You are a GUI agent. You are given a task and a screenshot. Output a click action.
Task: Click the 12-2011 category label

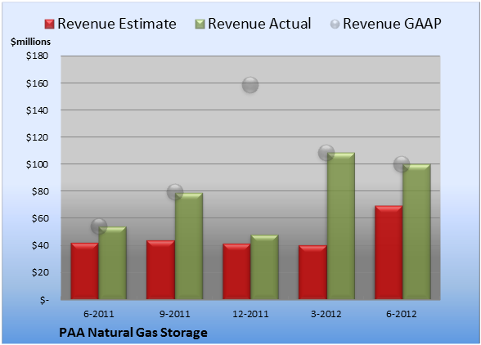[x=250, y=314]
